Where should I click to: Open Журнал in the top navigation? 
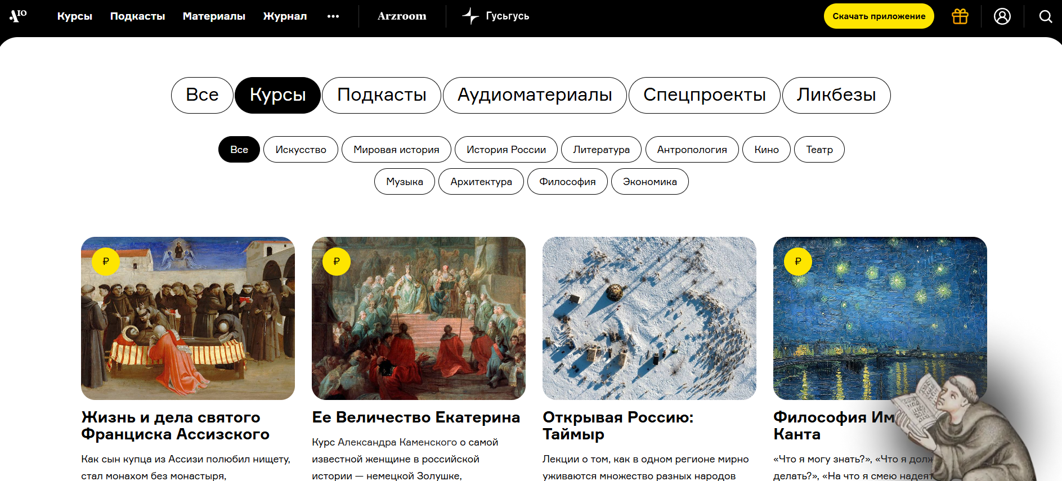click(285, 16)
